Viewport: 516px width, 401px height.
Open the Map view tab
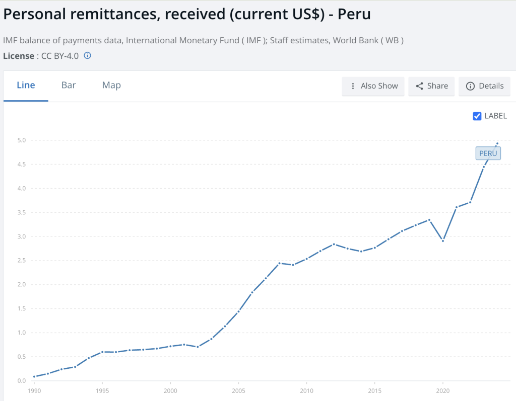coord(111,85)
